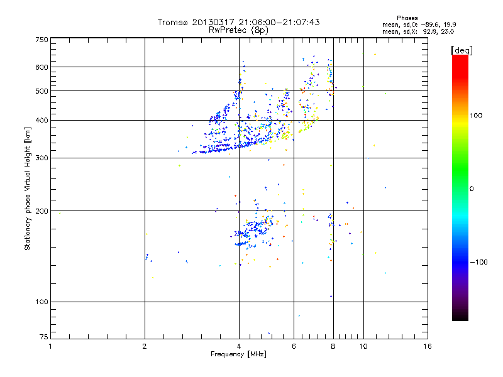The width and height of the screenshot is (503, 377).
Task: Click the x-axis '10' tick label
Action: (363, 346)
